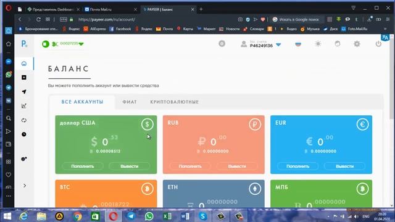Open the AliExpress bookmark
Screen dimensions: 395x222
(94, 29)
